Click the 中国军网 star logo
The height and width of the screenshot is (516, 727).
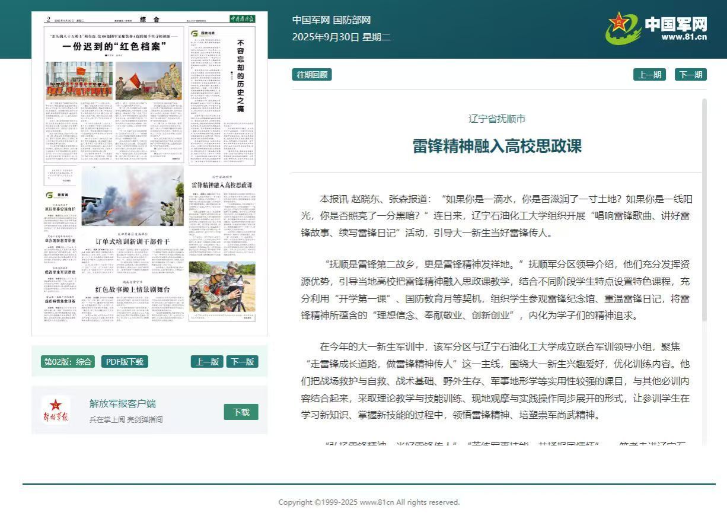pyautogui.click(x=622, y=27)
